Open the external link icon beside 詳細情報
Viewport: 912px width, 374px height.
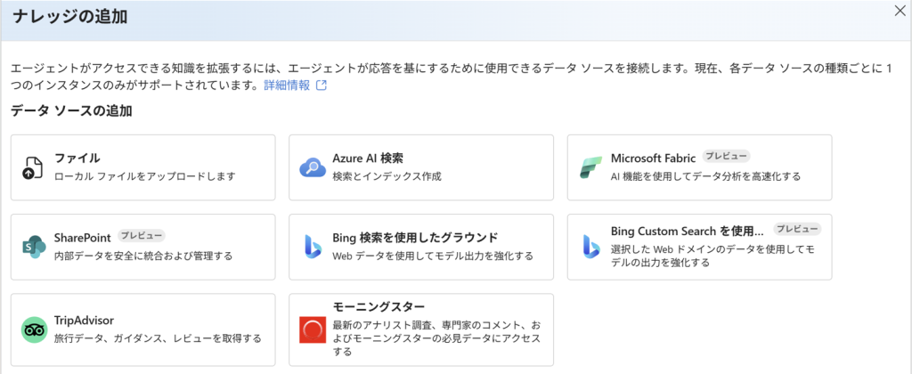click(x=321, y=85)
